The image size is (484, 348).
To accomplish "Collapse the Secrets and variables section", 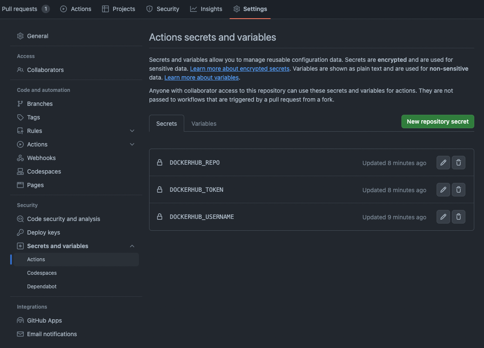I will tap(132, 246).
